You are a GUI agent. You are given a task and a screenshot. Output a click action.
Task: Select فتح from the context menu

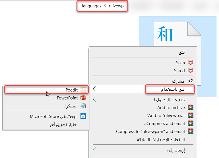[181, 53]
